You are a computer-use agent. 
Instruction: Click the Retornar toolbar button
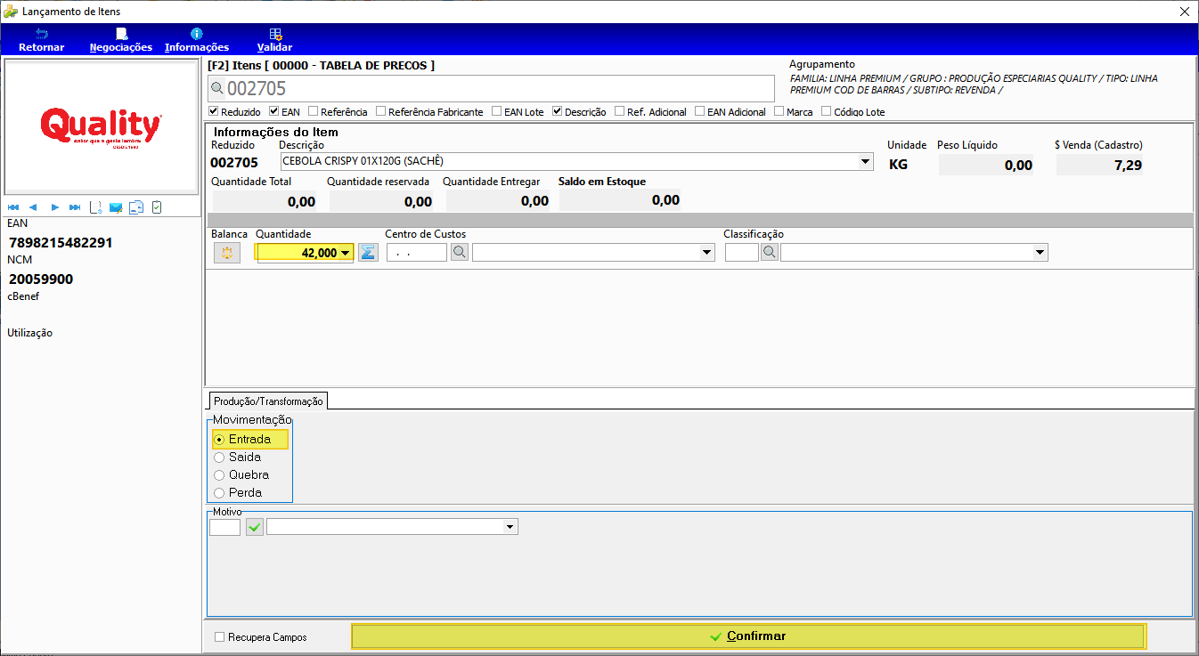click(x=41, y=40)
